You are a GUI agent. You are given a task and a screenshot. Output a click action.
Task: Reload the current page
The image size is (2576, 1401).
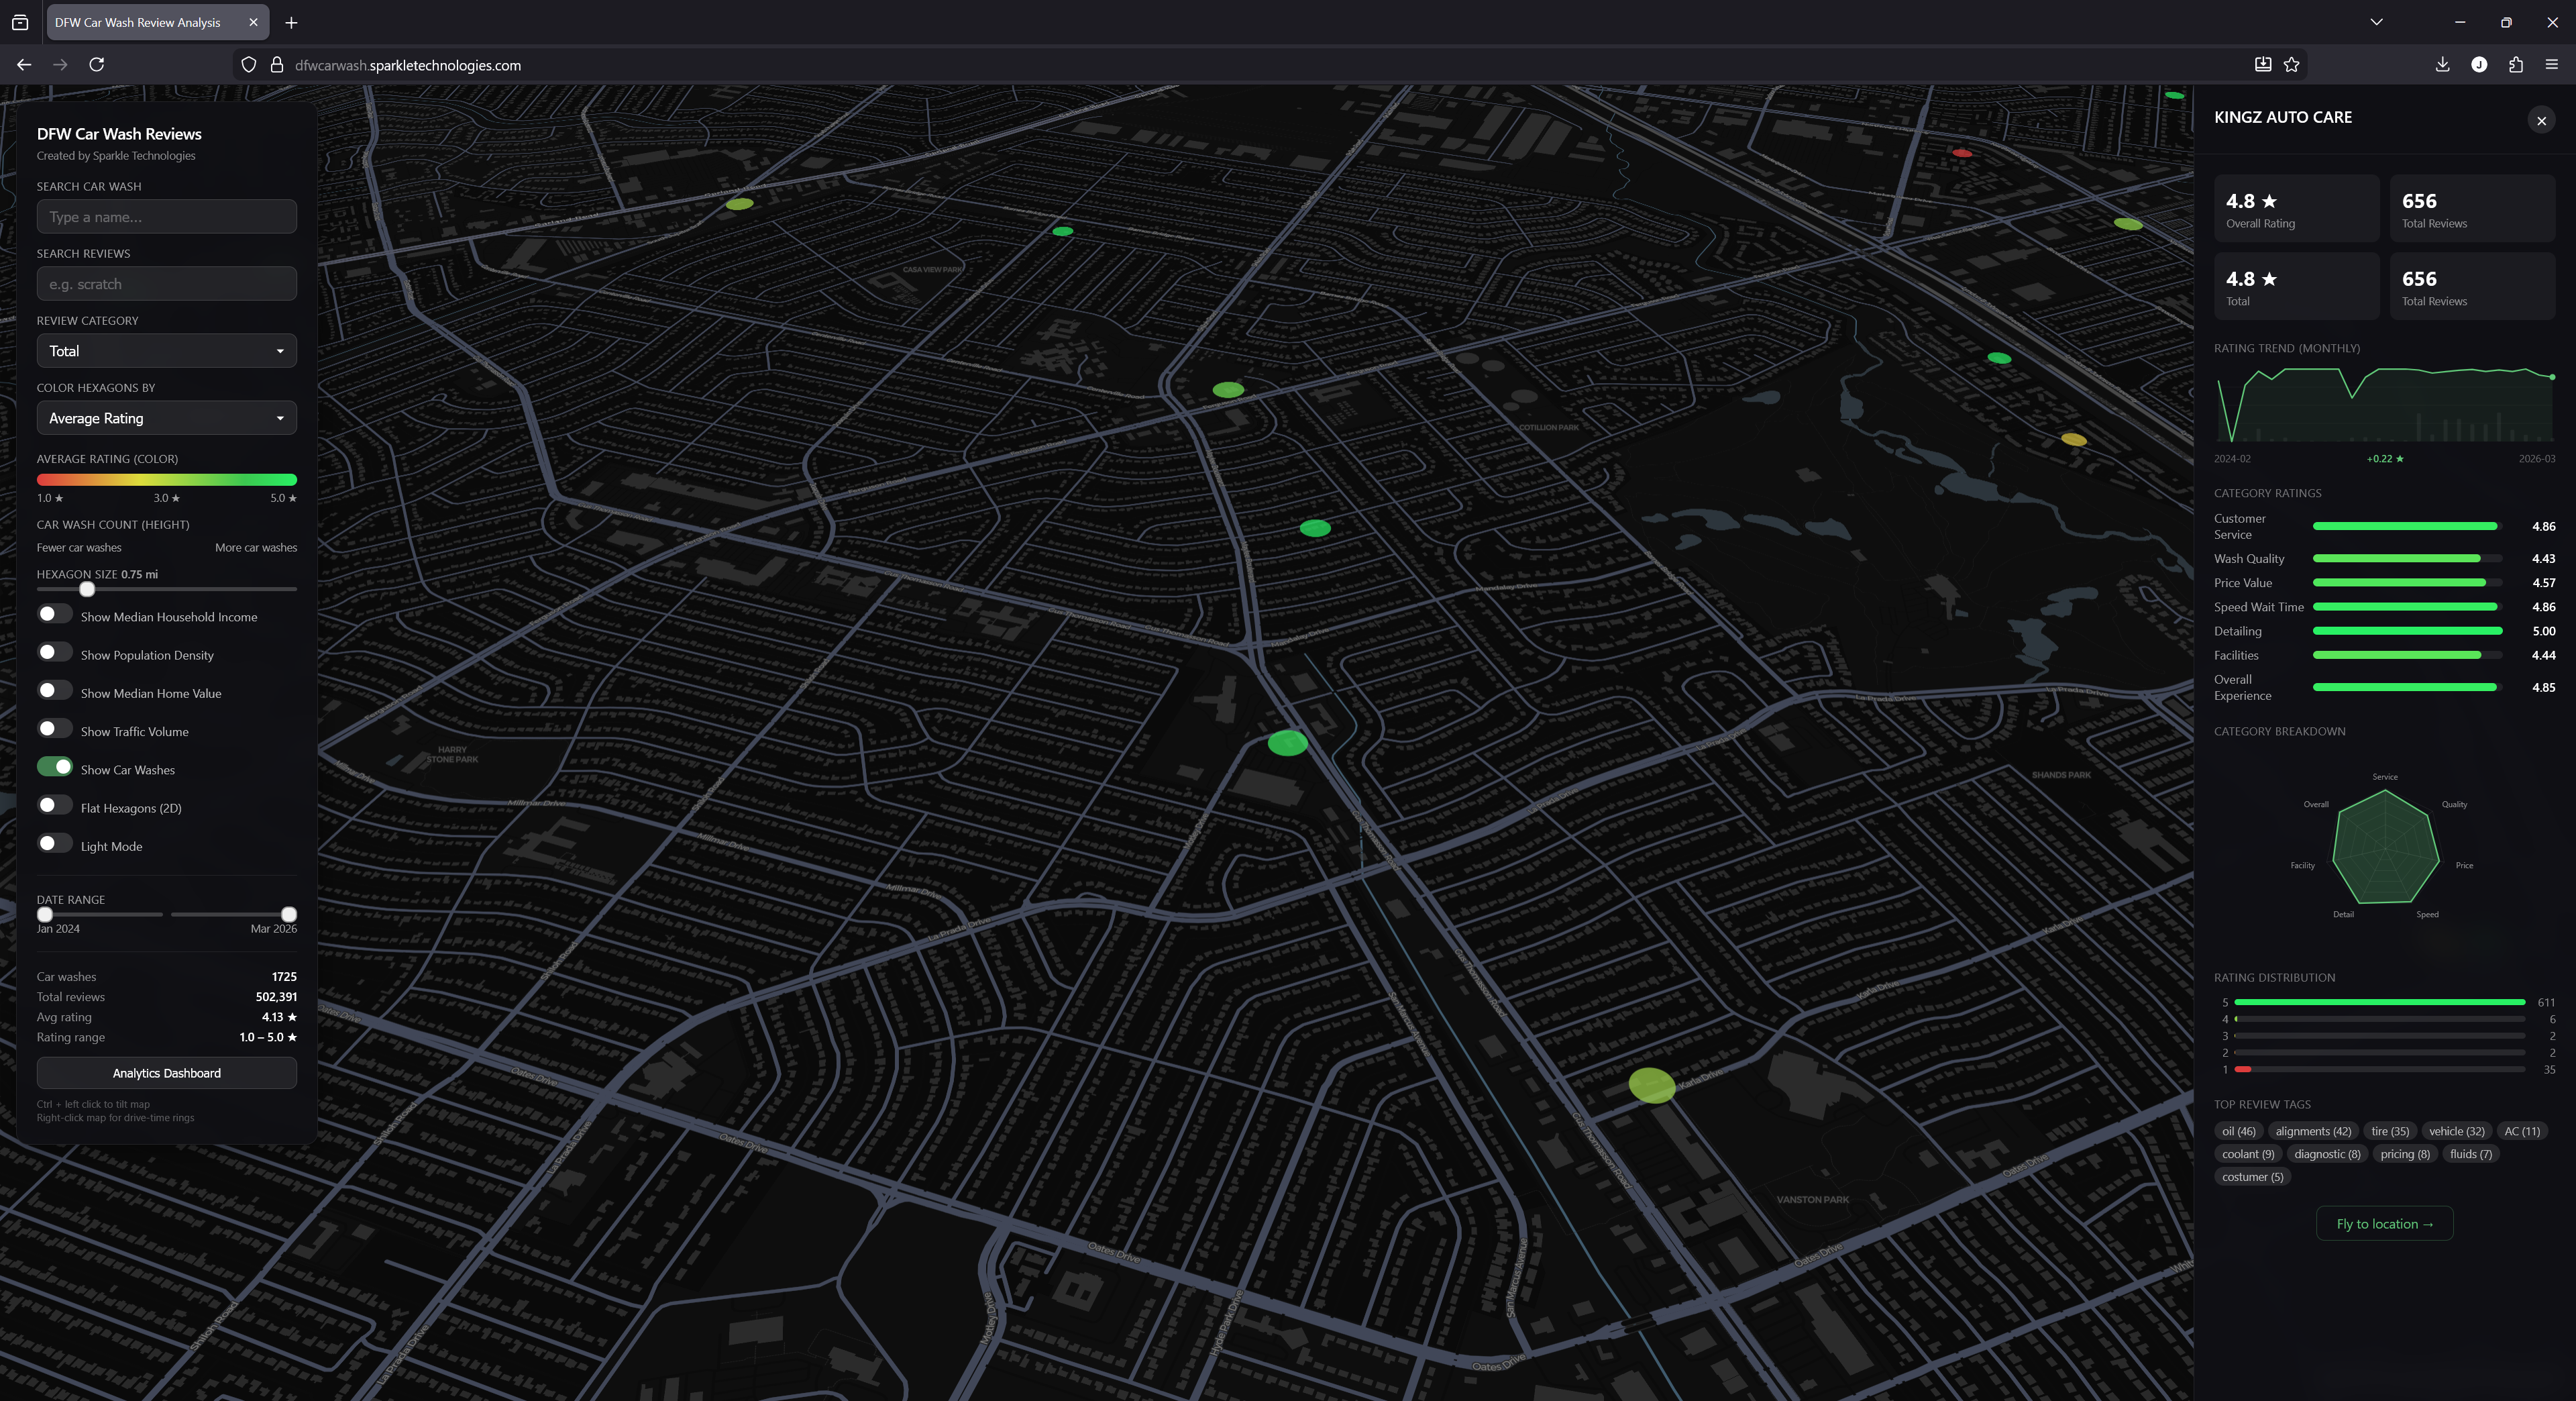click(x=97, y=65)
